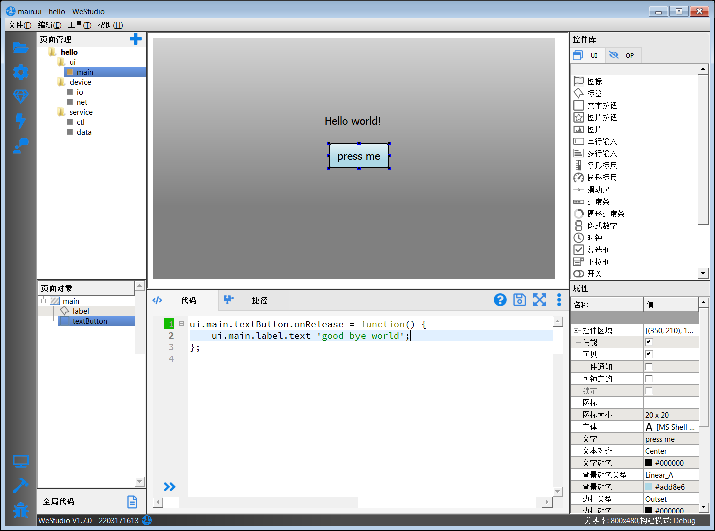Screen dimensions: 715x531
Task: Click the bug debug icon in sidebar
Action: [20, 510]
